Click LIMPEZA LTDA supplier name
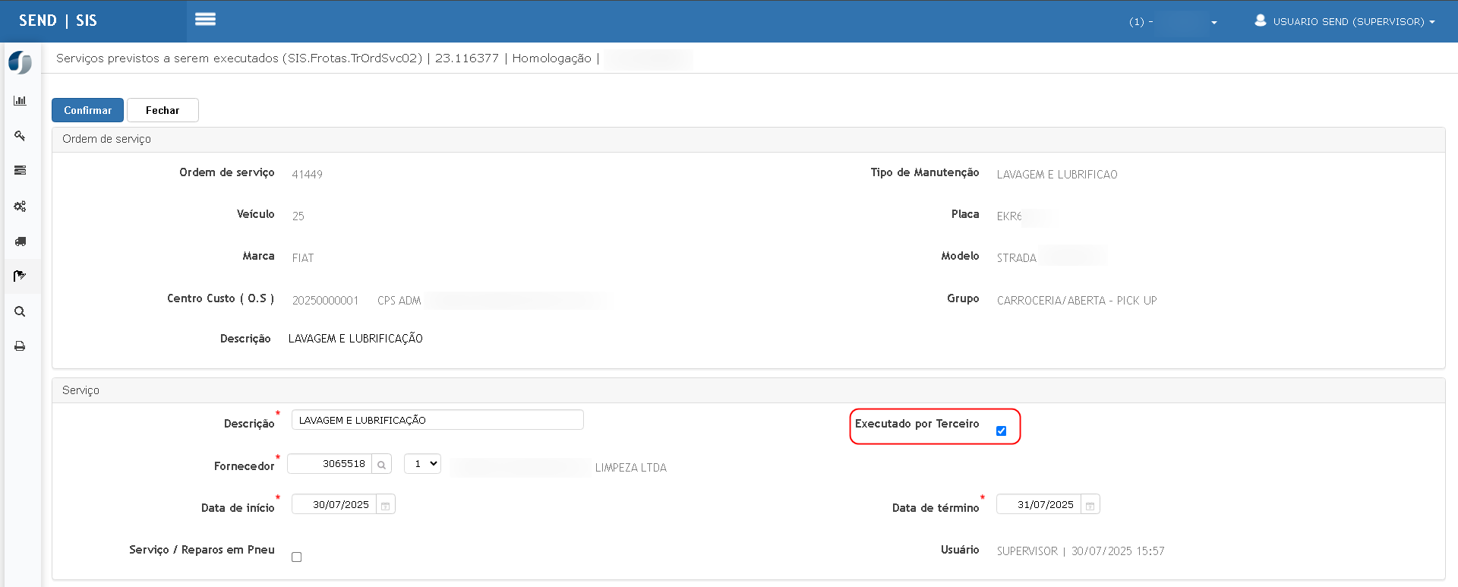The height and width of the screenshot is (587, 1458). (x=631, y=468)
